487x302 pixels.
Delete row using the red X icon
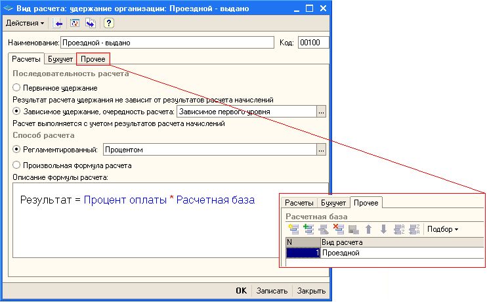pyautogui.click(x=338, y=229)
